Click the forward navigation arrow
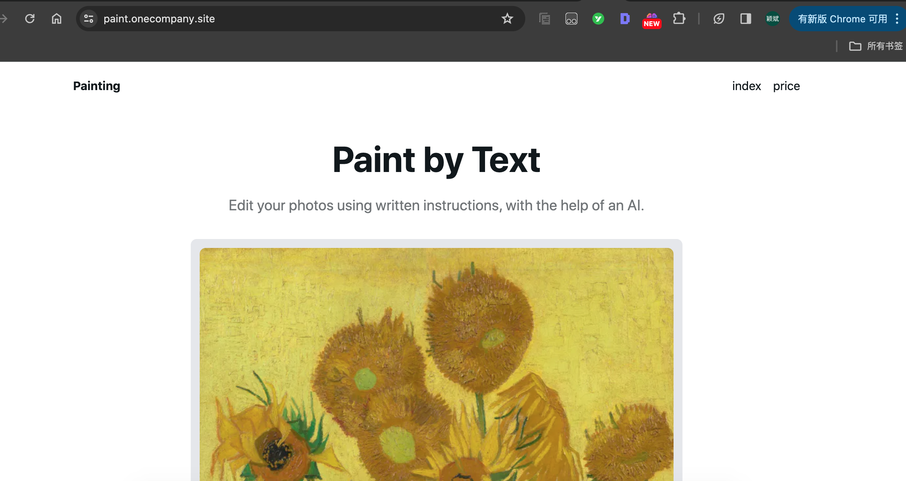This screenshot has width=906, height=481. pyautogui.click(x=4, y=19)
